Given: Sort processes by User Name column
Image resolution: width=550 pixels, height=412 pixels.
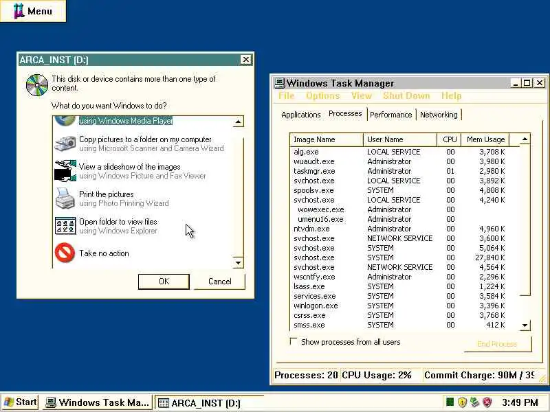Looking at the screenshot, I should pyautogui.click(x=400, y=139).
